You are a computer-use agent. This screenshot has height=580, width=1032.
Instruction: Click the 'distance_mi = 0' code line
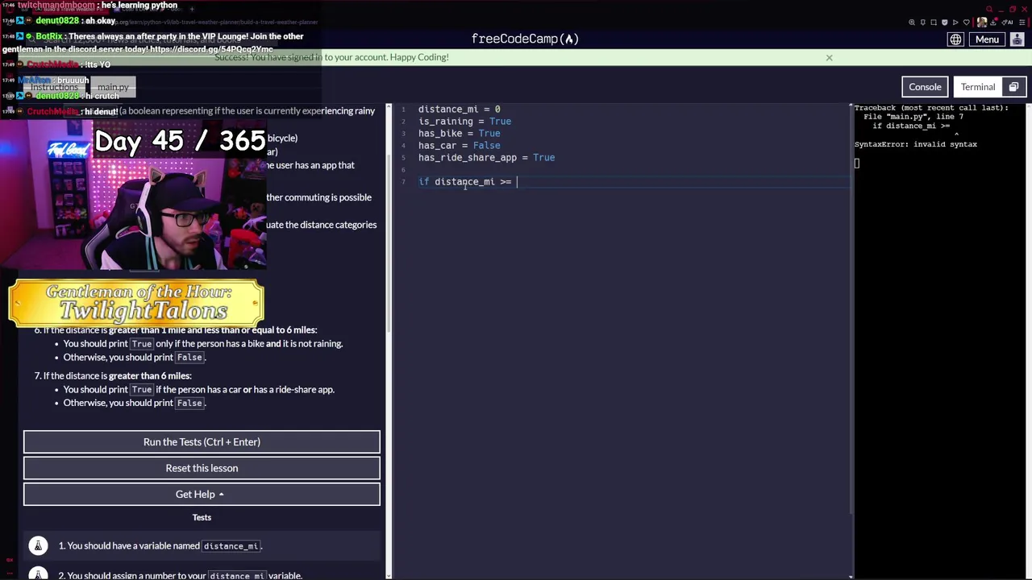pos(459,110)
